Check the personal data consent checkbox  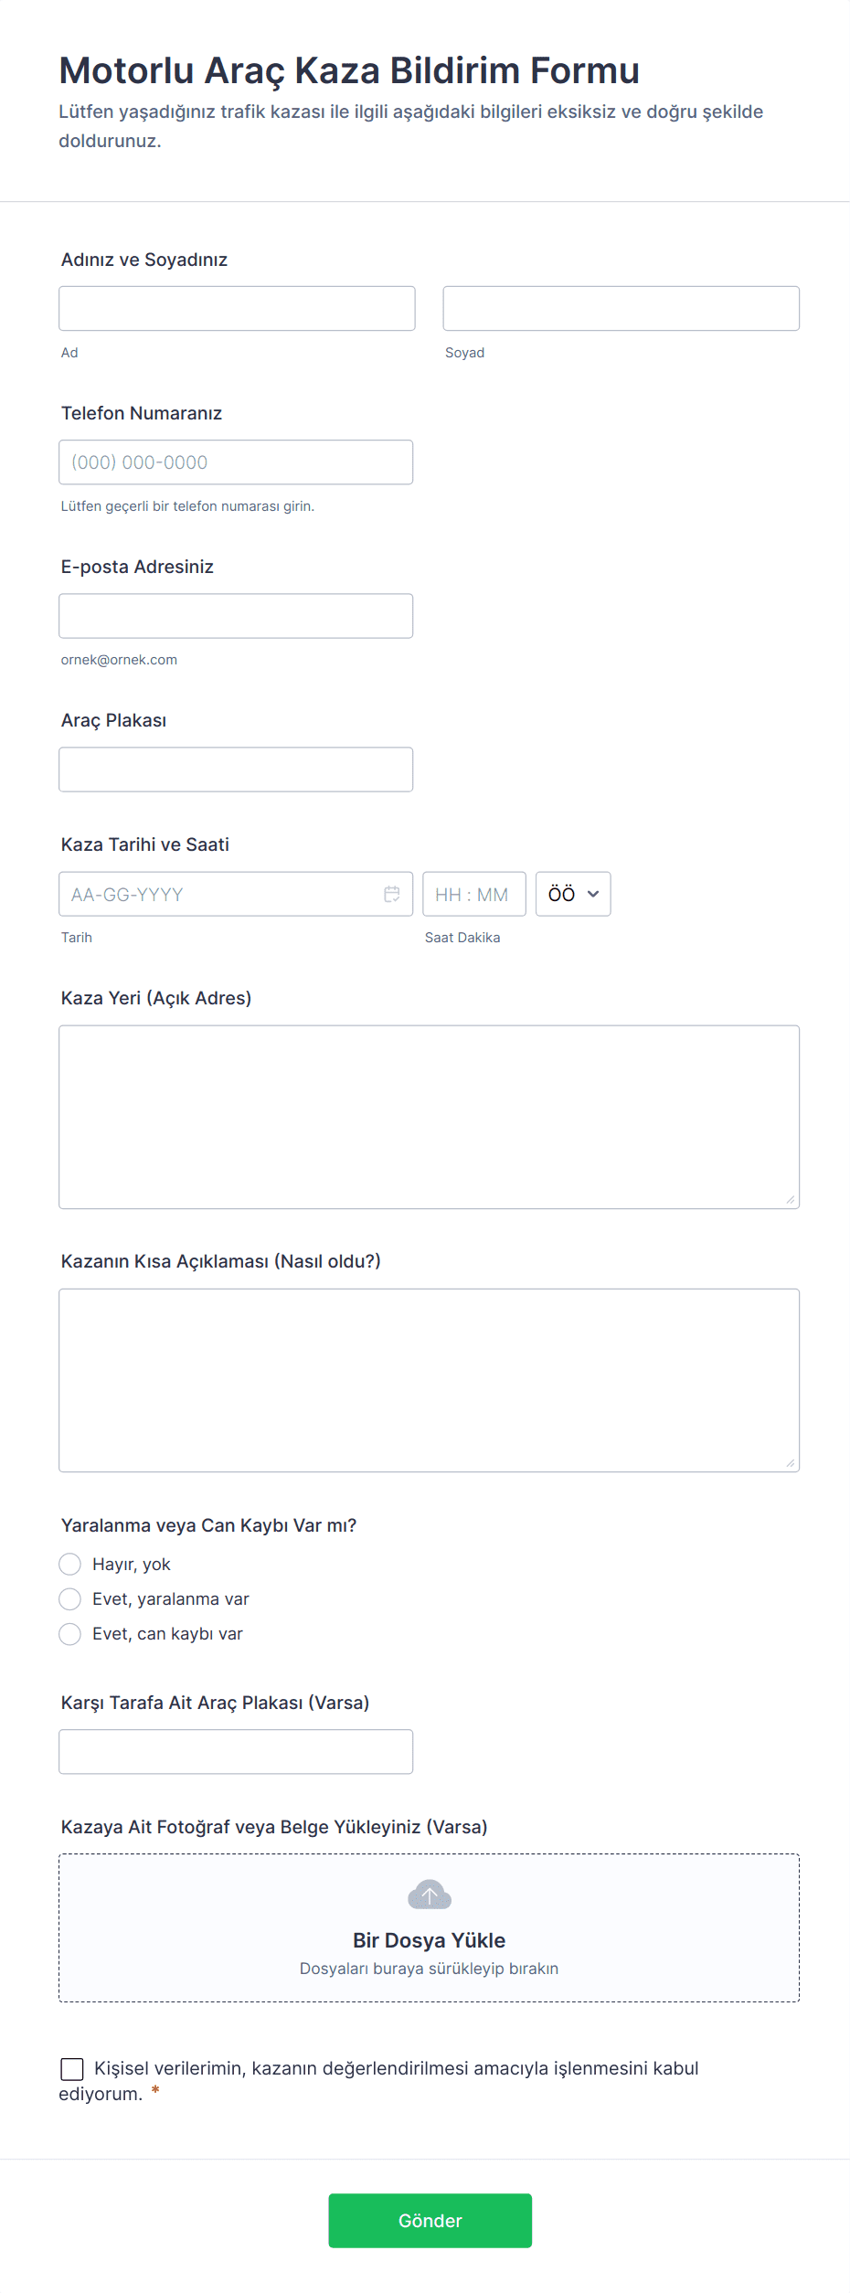click(x=72, y=2069)
